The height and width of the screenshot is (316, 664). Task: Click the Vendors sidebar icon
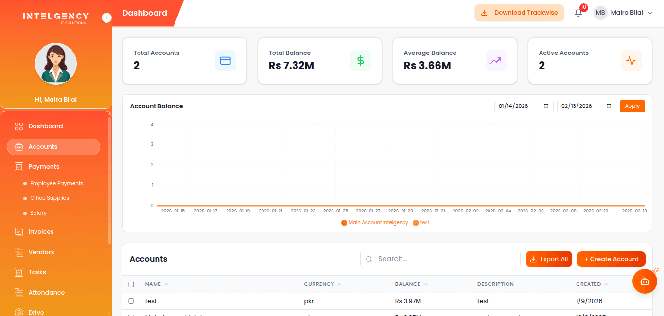(x=18, y=252)
